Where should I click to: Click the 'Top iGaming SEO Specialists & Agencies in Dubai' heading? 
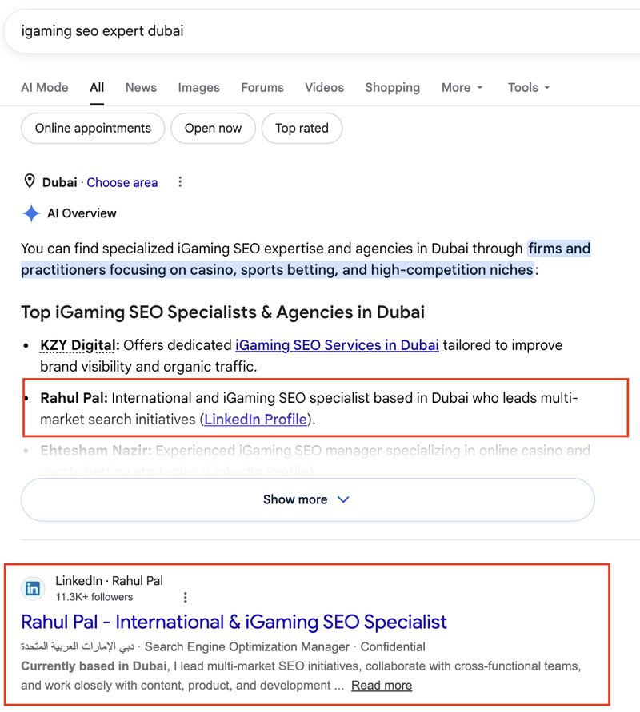click(222, 312)
